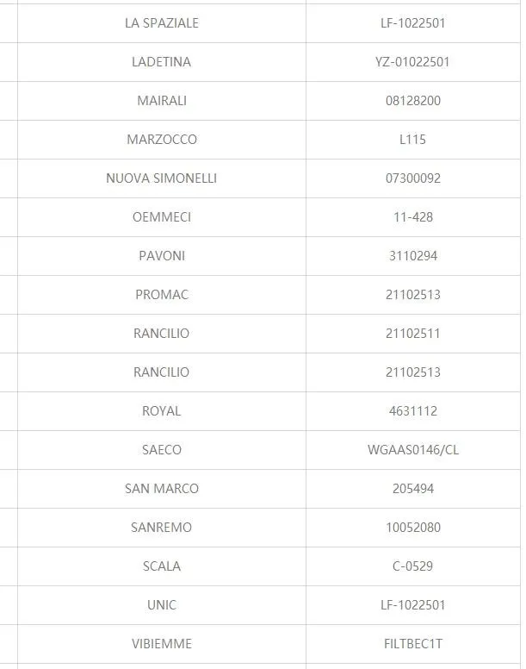Viewport: 526px width, 669px height.
Task: Select the NUOVA SIMONELLI cell
Action: coord(162,178)
